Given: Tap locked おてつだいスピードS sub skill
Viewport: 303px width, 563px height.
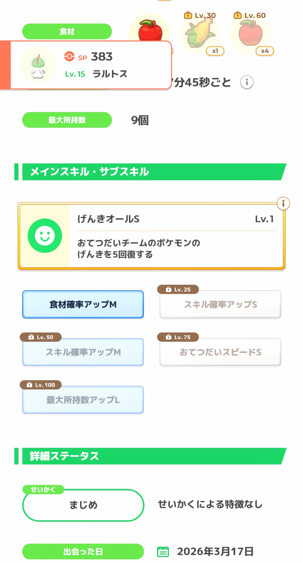Looking at the screenshot, I should [x=220, y=352].
